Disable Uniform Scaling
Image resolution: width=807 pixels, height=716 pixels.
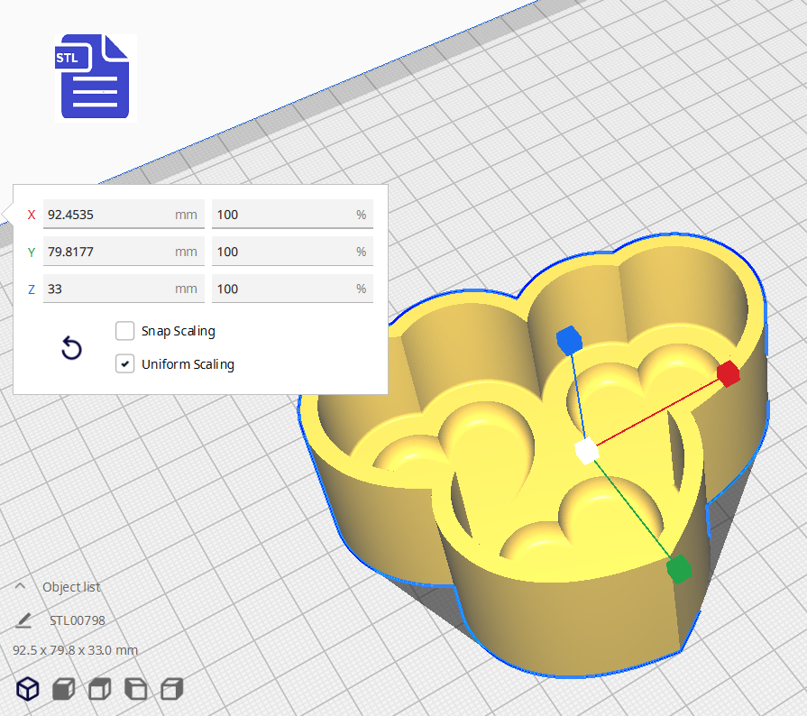[124, 363]
